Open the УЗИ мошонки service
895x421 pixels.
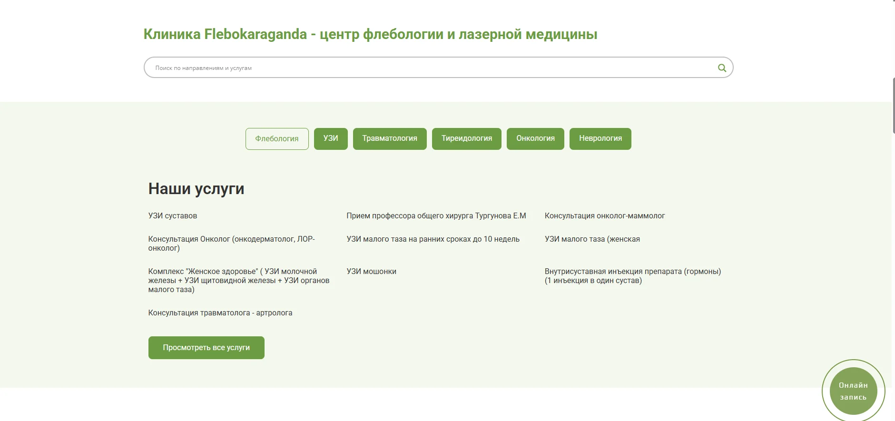[372, 272]
